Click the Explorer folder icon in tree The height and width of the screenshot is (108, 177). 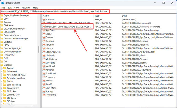[x=2, y=65]
